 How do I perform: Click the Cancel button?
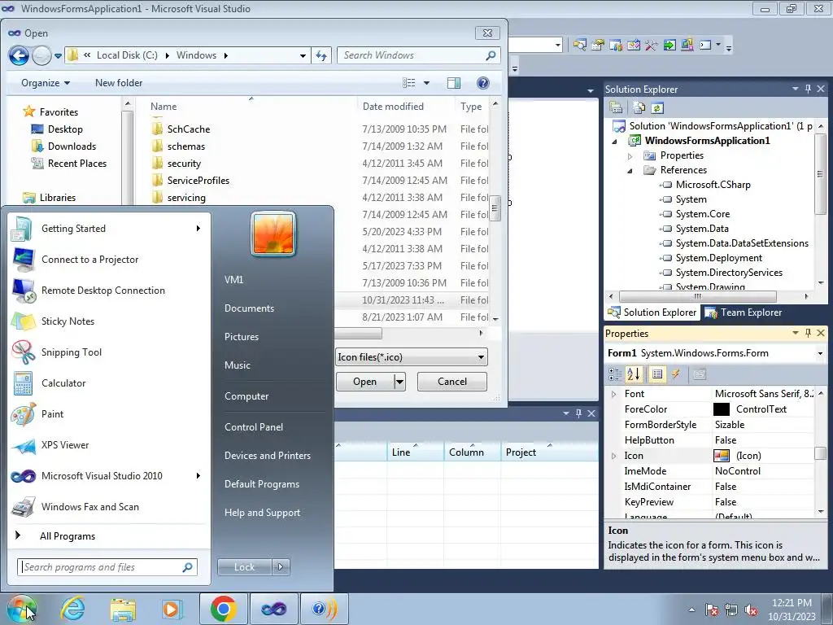tap(452, 382)
